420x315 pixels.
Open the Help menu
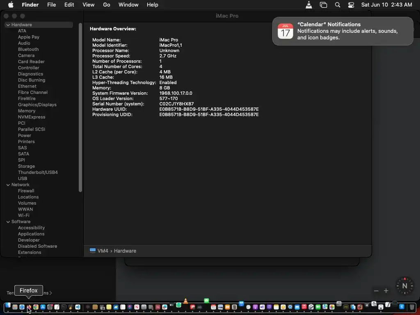(153, 5)
